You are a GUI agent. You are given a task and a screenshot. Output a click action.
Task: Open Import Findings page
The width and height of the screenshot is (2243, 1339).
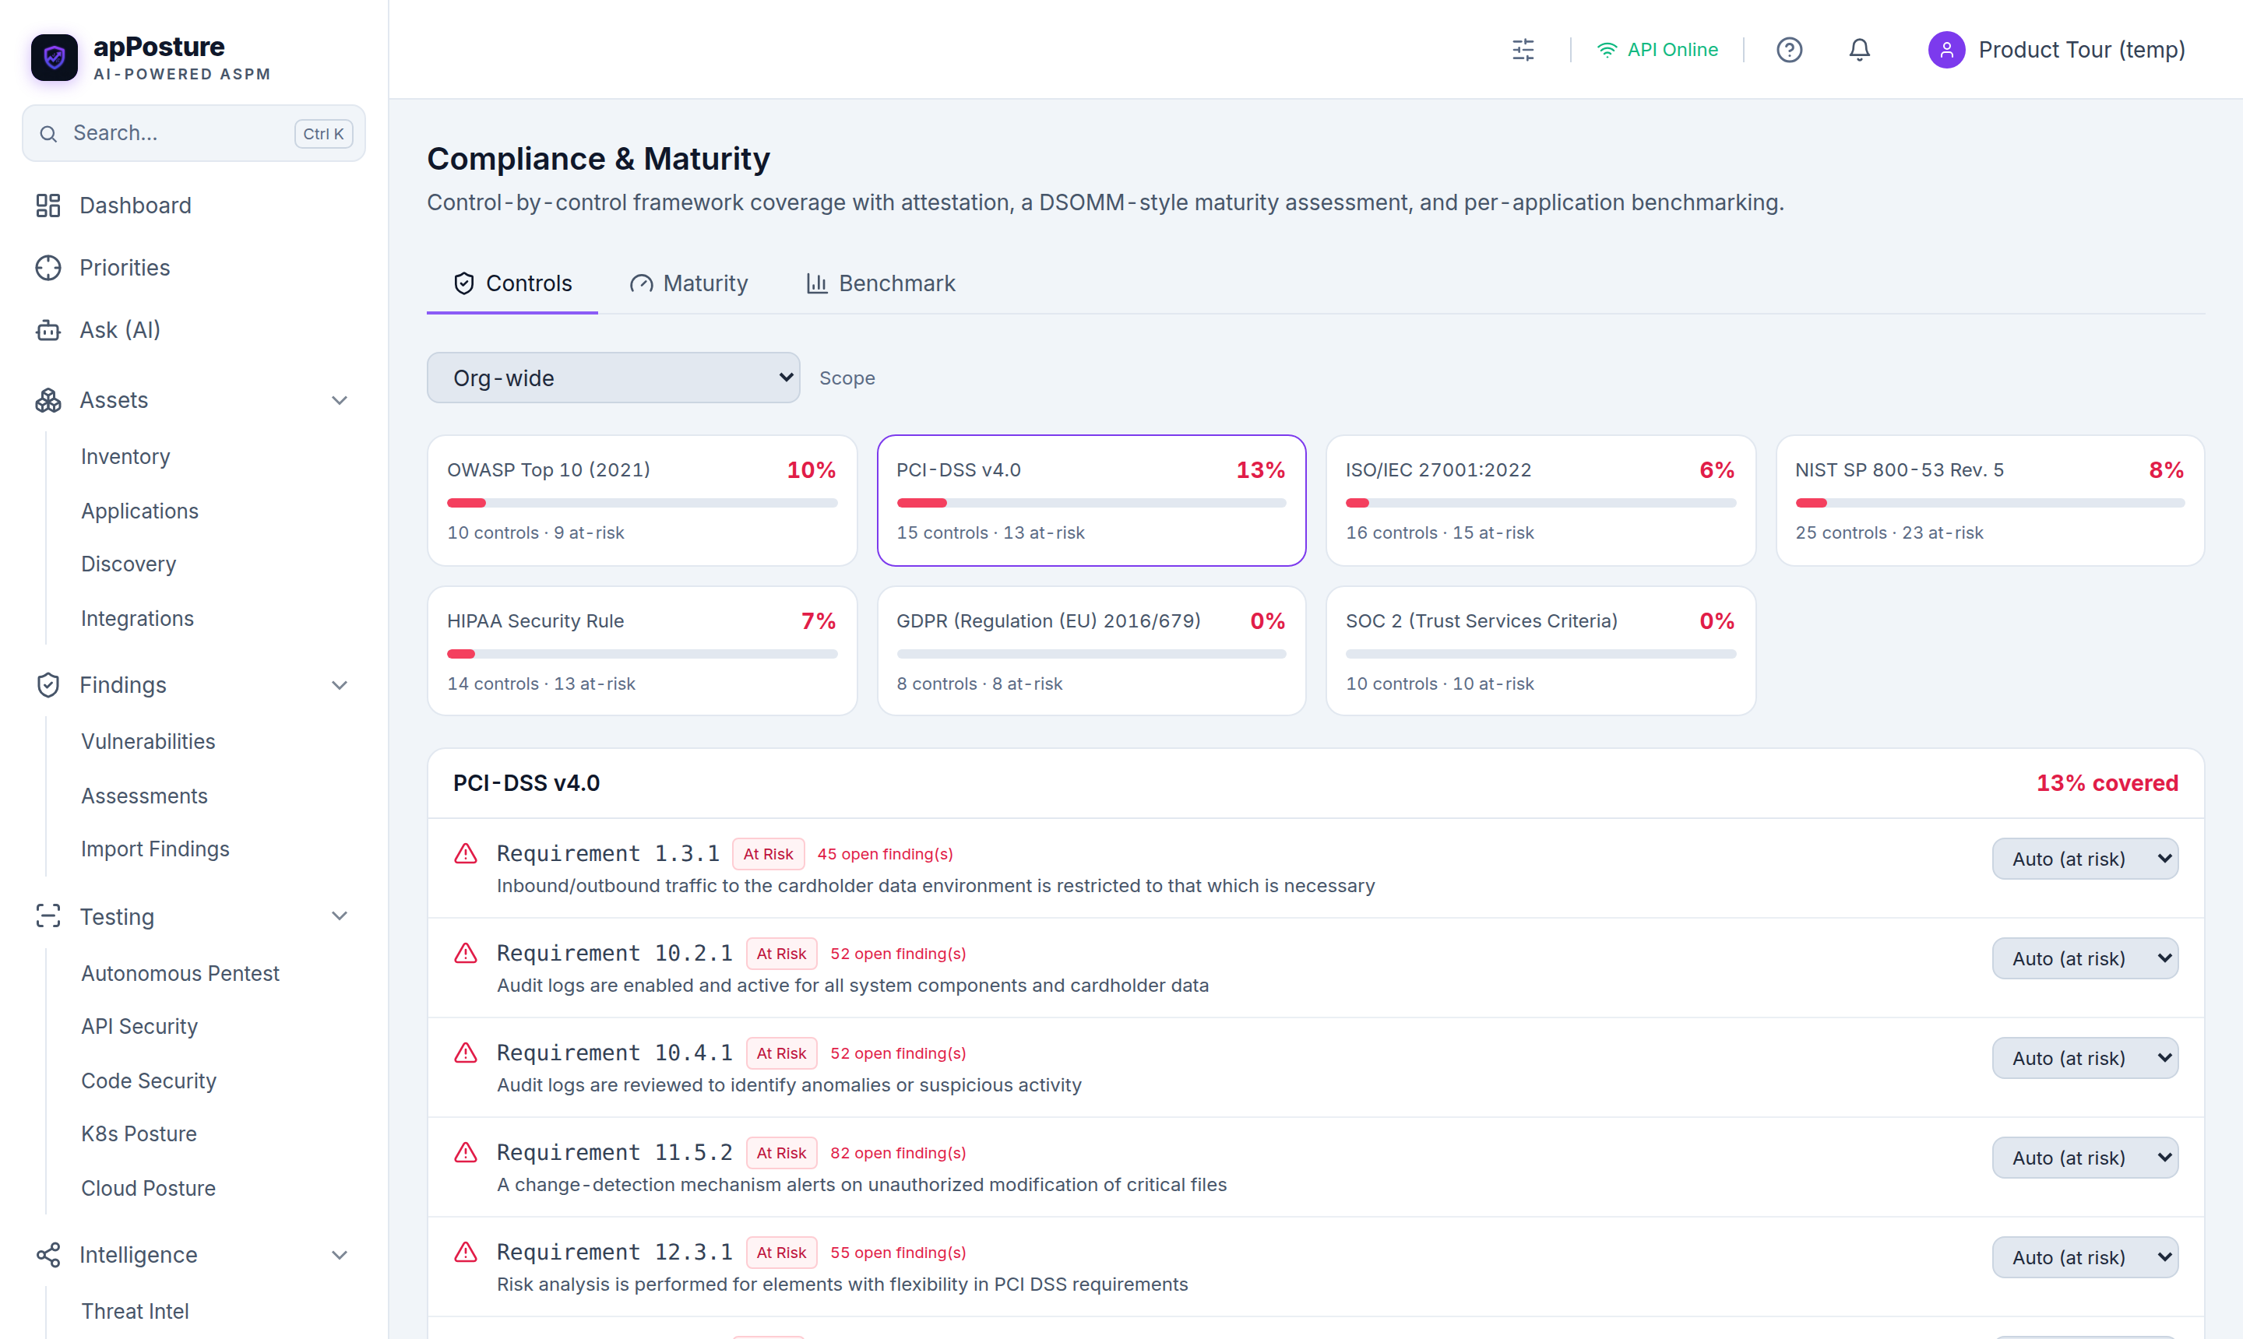155,849
